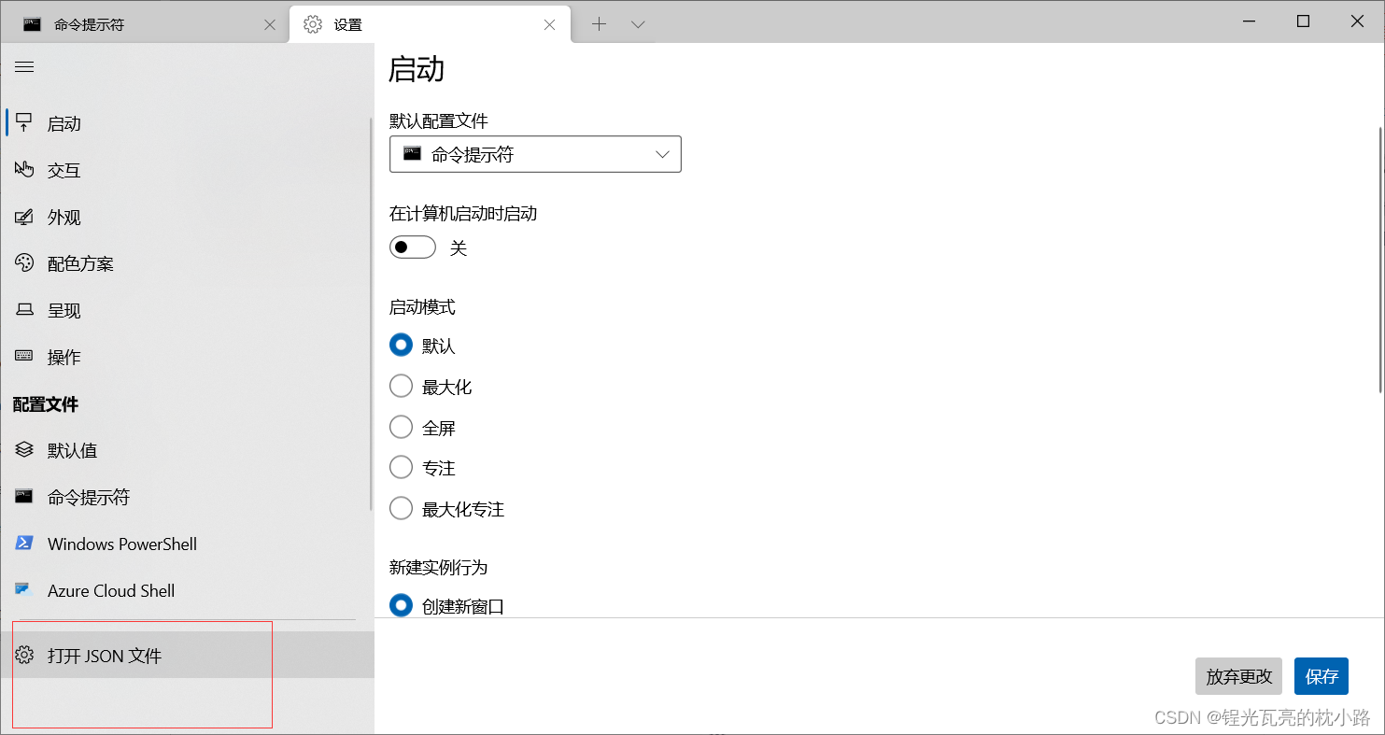Open the Windows PowerShell profile settings

coord(187,544)
